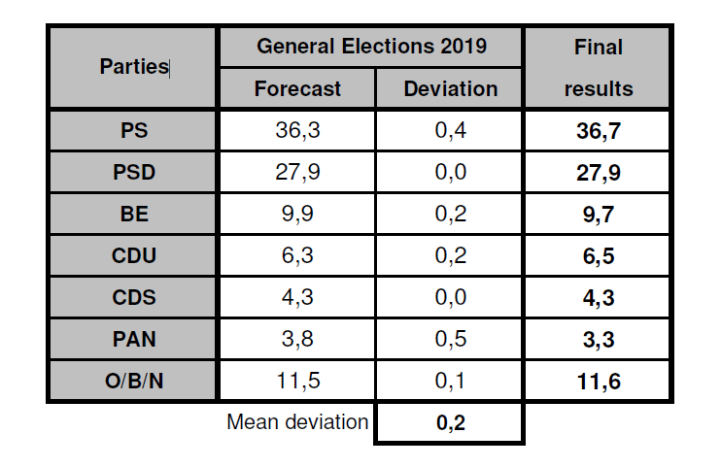The height and width of the screenshot is (467, 721).
Task: Click the Forecast column header
Action: tap(297, 88)
